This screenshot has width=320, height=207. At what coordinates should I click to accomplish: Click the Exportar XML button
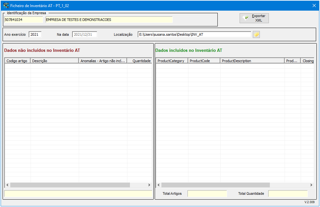point(254,18)
